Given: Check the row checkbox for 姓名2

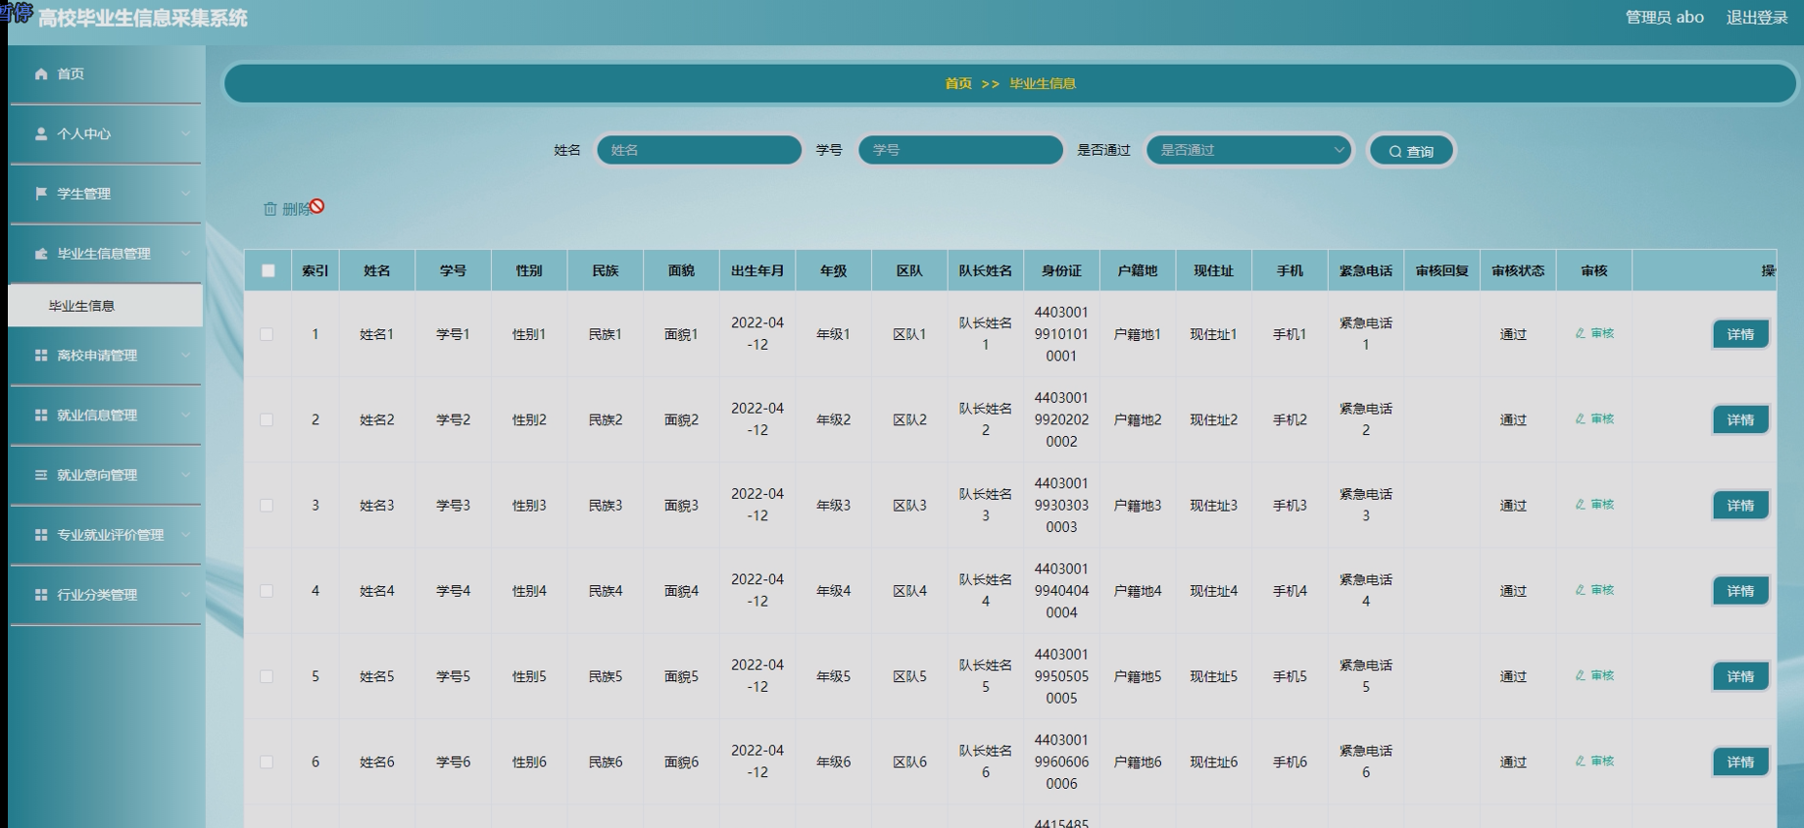Looking at the screenshot, I should tap(267, 419).
